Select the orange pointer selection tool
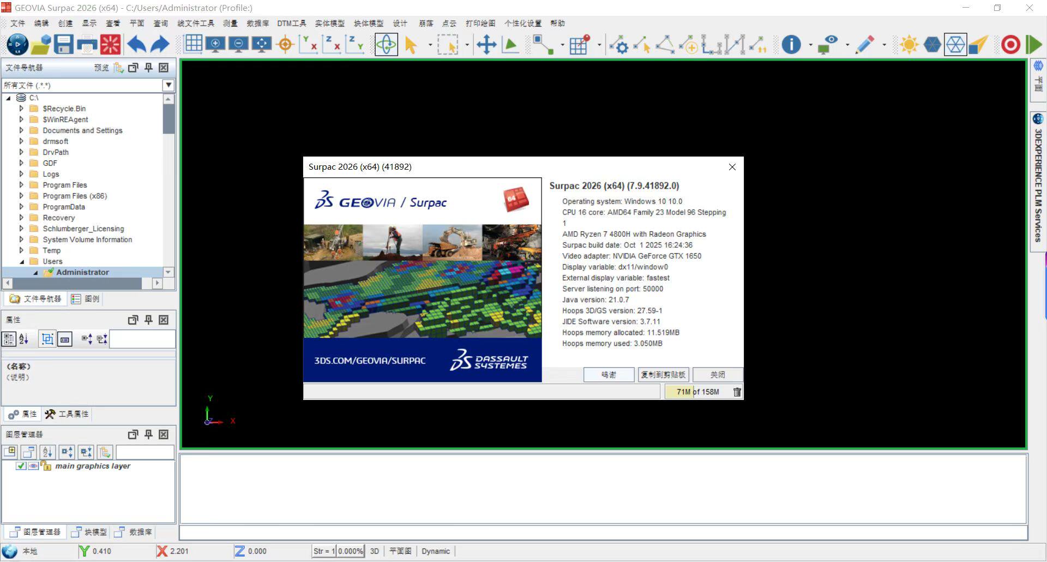 [411, 44]
